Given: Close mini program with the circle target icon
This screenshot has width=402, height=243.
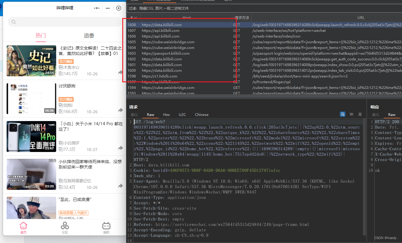Looking at the screenshot, I should (x=119, y=8).
